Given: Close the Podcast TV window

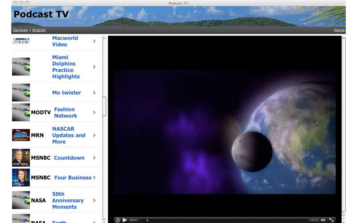Looking at the screenshot, I should [x=15, y=3].
